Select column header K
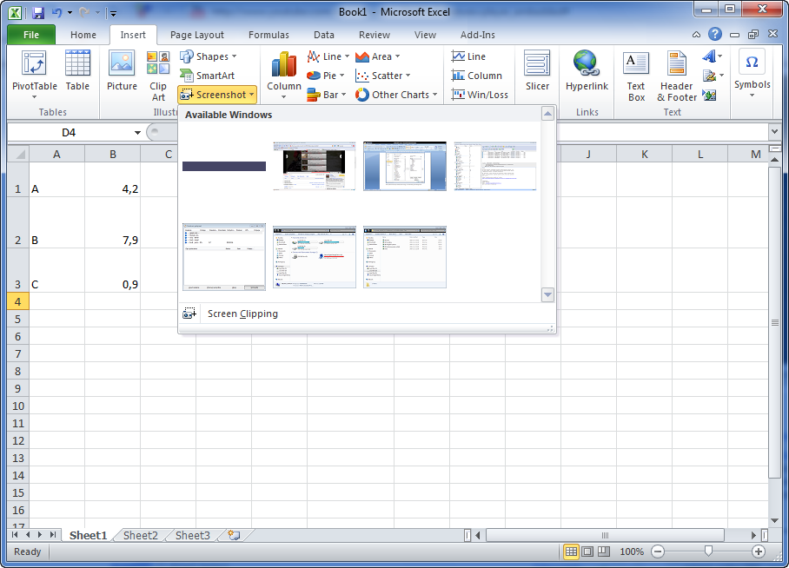Screen dimensions: 789x568 (x=644, y=154)
